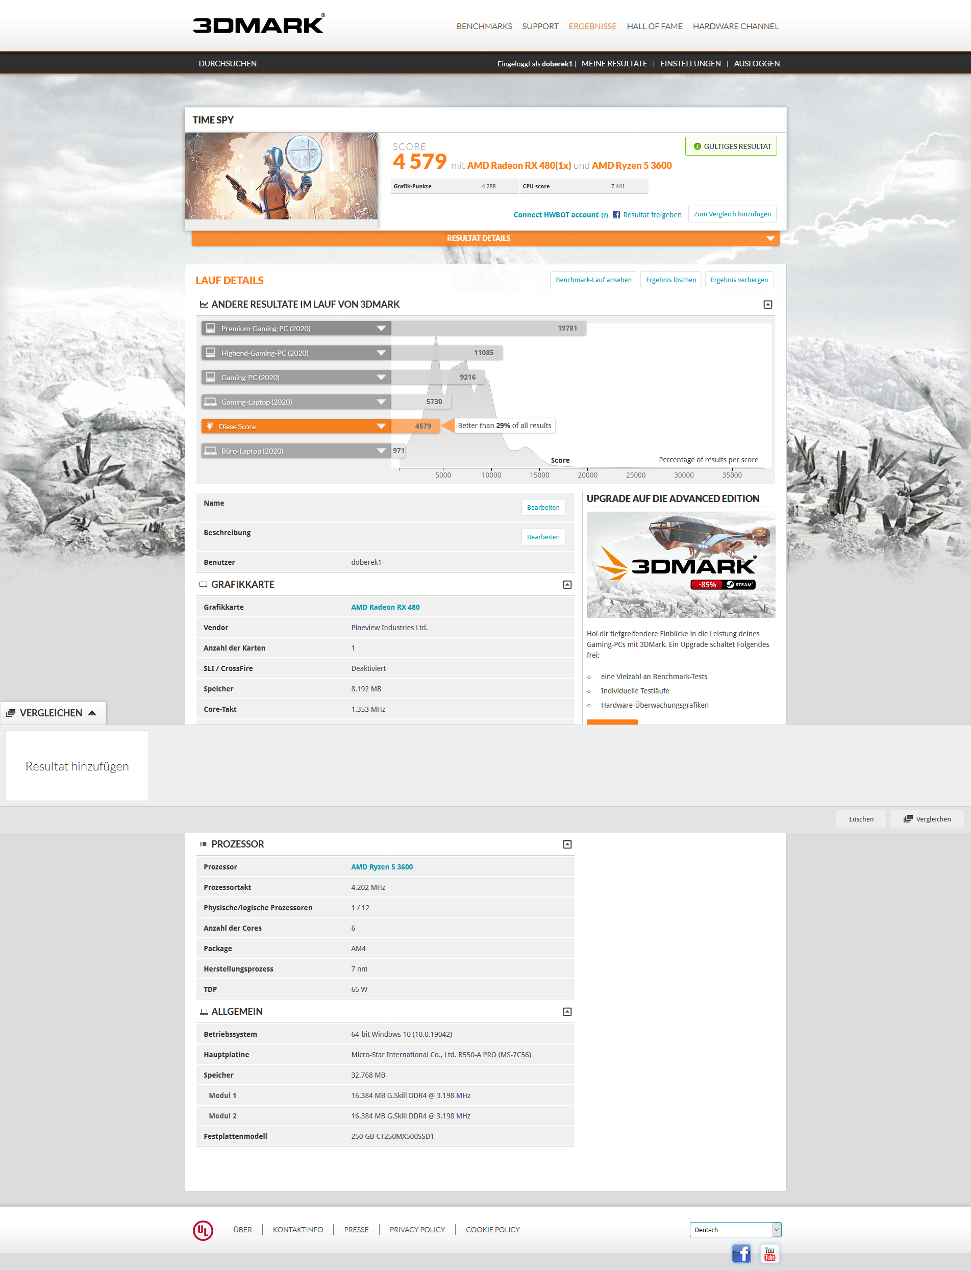The image size is (971, 1271).
Task: Open the Diese Score dropdown arrow
Action: click(381, 426)
